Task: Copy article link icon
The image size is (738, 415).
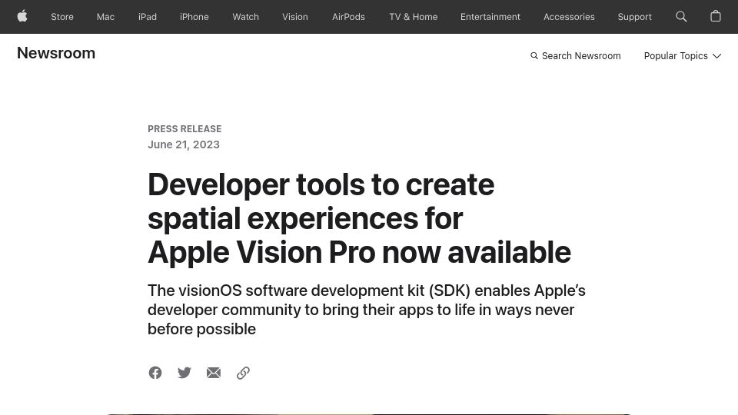Action: (243, 373)
